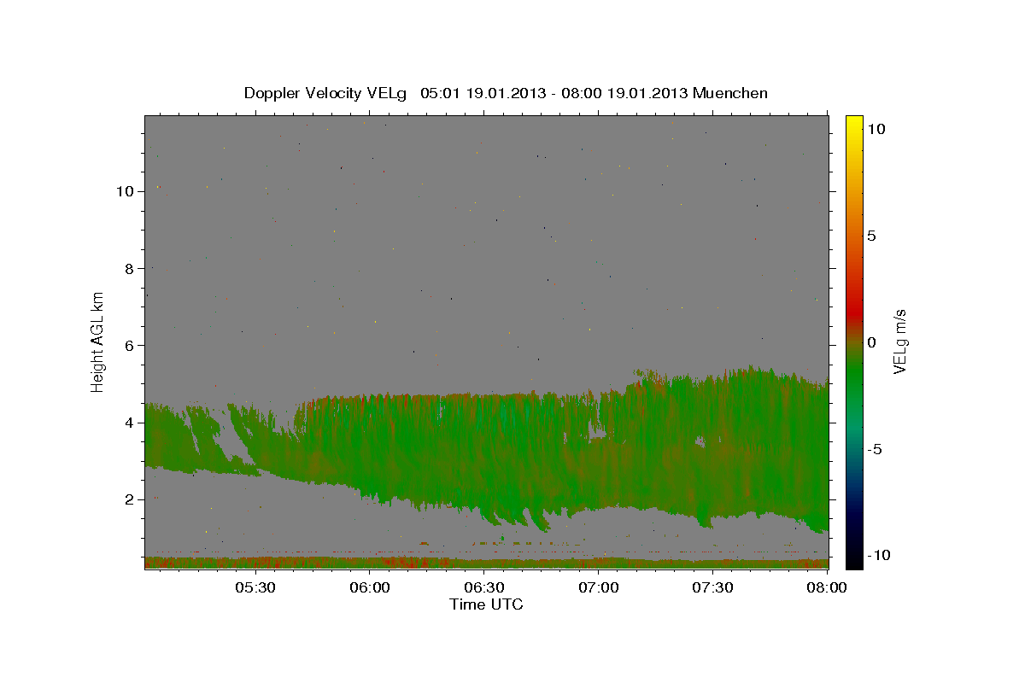This screenshot has width=1025, height=683.
Task: Click the height axis label 8
Action: [130, 268]
